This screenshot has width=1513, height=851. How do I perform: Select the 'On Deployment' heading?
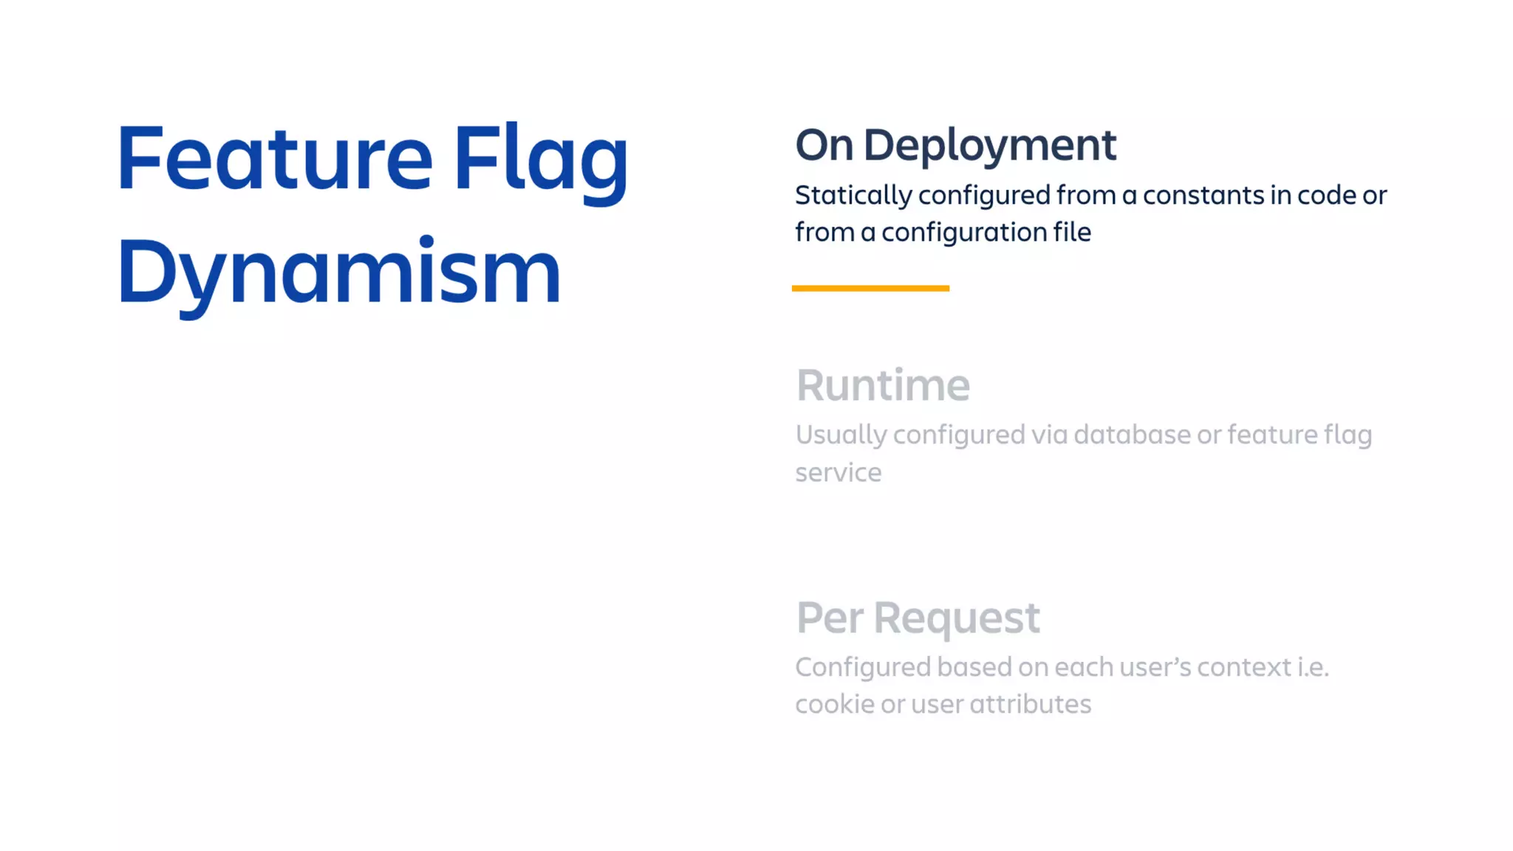955,146
